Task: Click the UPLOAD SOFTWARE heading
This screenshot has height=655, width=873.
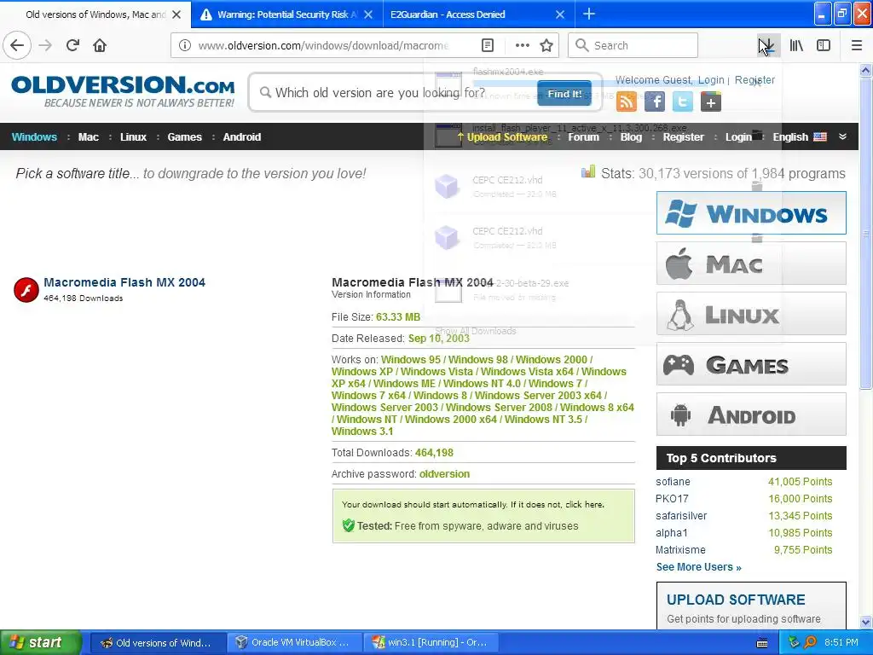Action: [736, 600]
